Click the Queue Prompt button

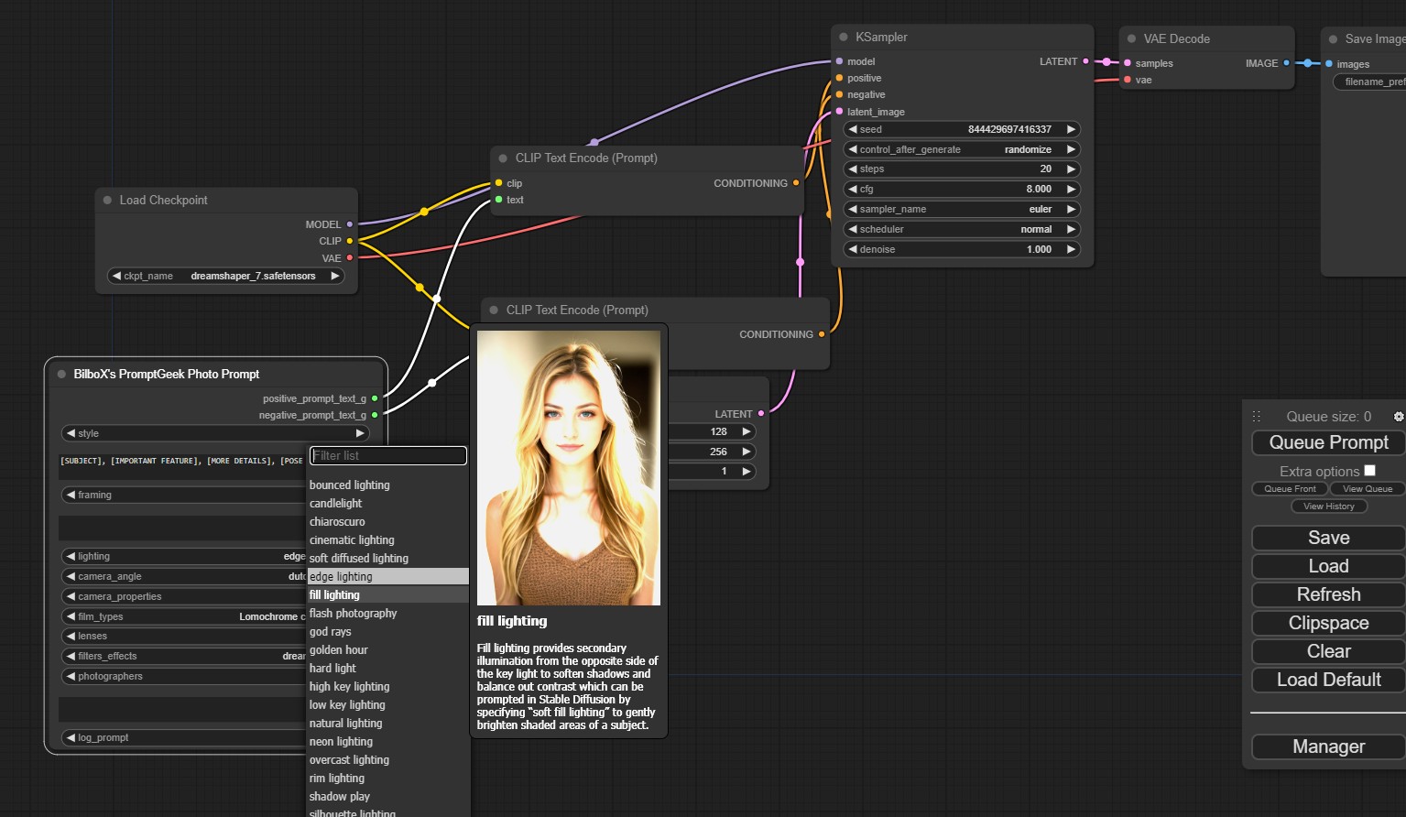(1328, 442)
